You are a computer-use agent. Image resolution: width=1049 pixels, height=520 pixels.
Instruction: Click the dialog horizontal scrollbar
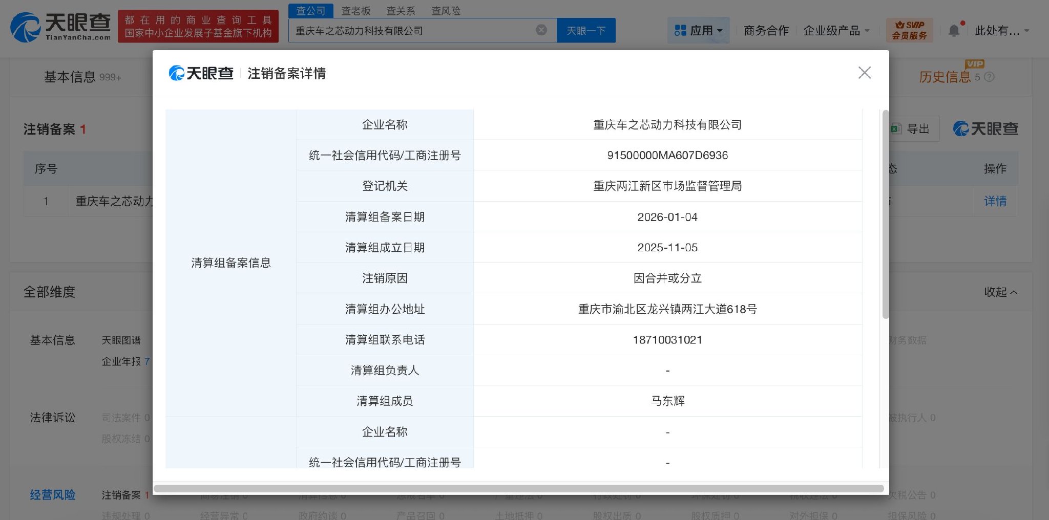519,488
